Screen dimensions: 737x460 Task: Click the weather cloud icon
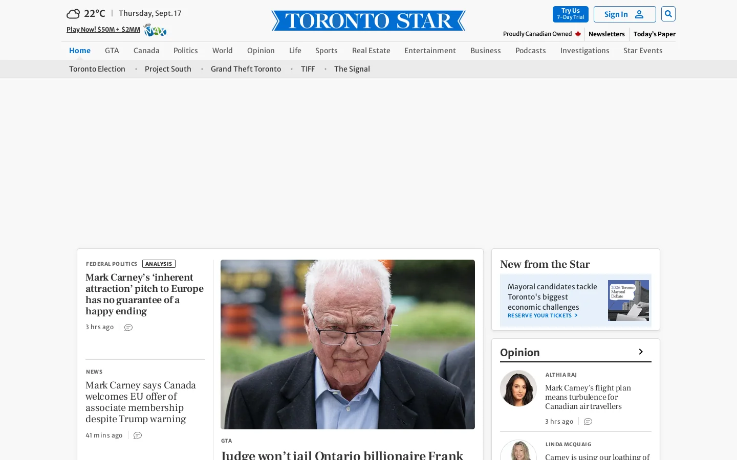click(x=73, y=14)
